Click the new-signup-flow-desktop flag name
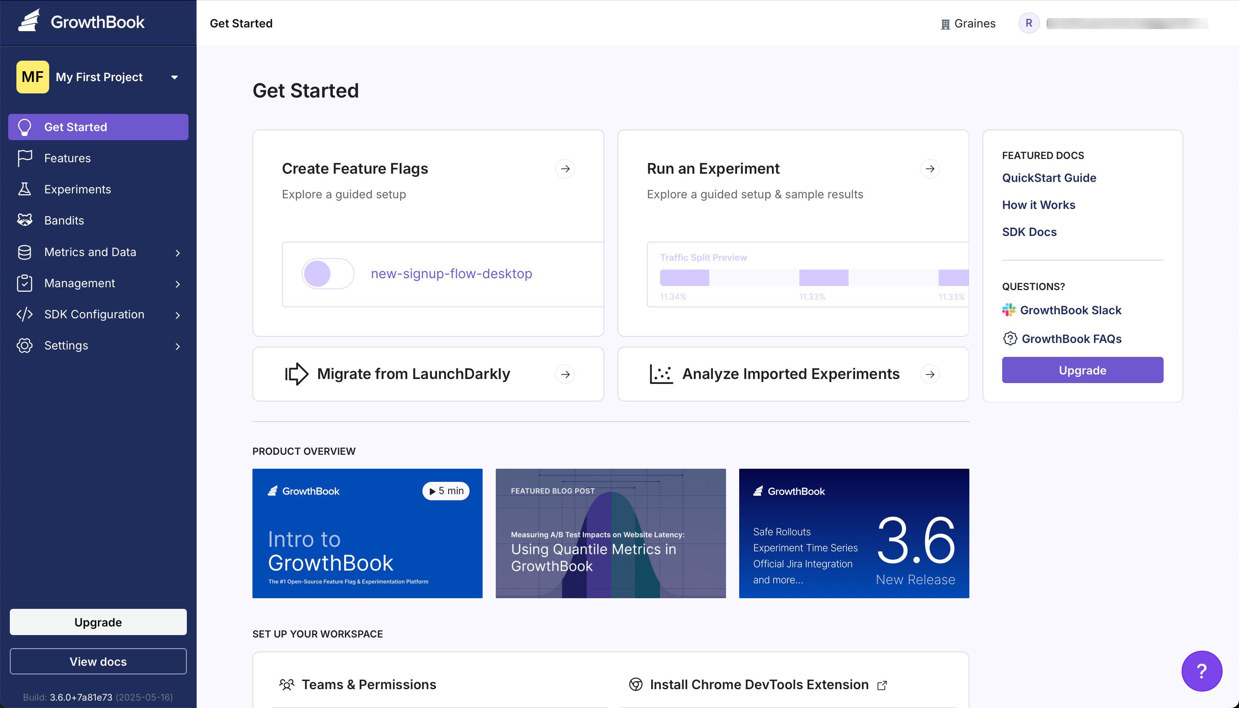1239x708 pixels. 451,273
